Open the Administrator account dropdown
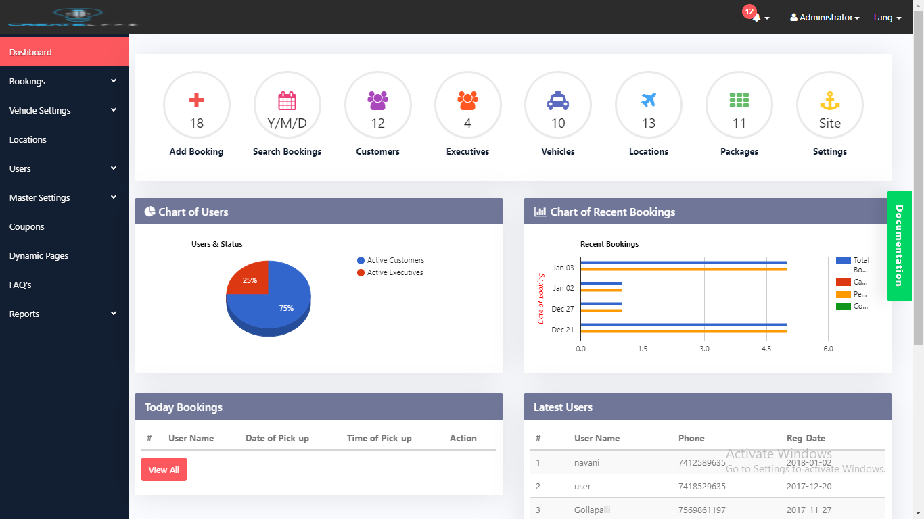Screen dimensions: 924x519 (825, 18)
